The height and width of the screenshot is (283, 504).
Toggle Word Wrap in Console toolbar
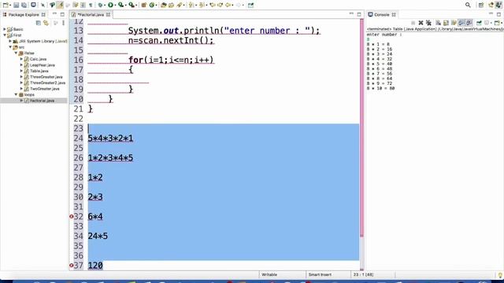point(454,23)
